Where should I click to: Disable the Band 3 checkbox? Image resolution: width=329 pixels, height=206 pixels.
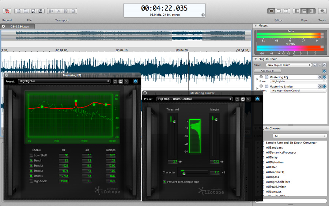point(31,171)
